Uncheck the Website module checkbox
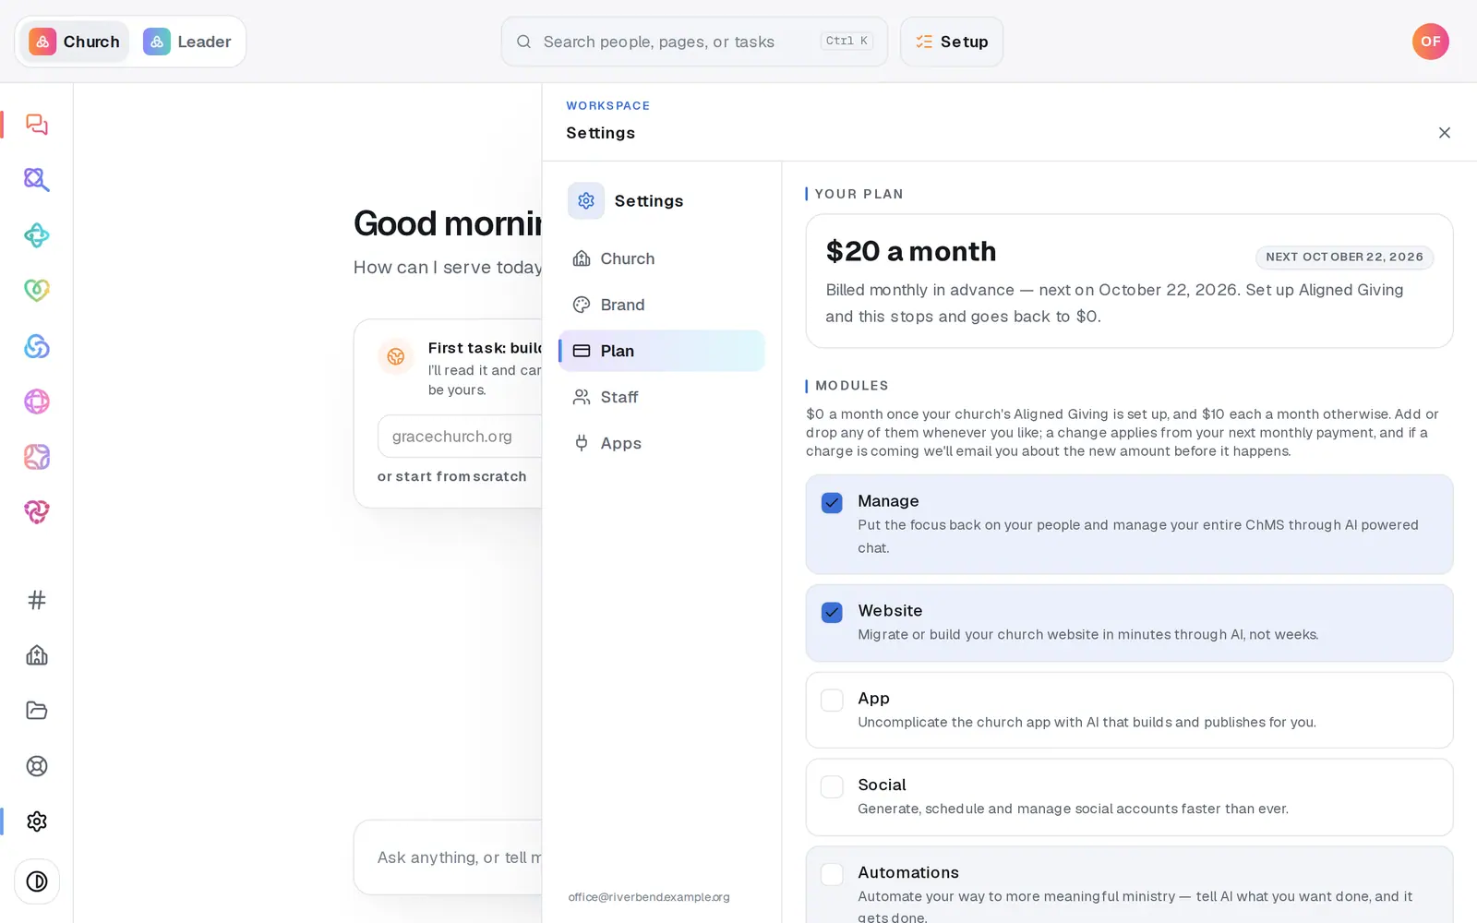The image size is (1477, 923). click(x=832, y=613)
